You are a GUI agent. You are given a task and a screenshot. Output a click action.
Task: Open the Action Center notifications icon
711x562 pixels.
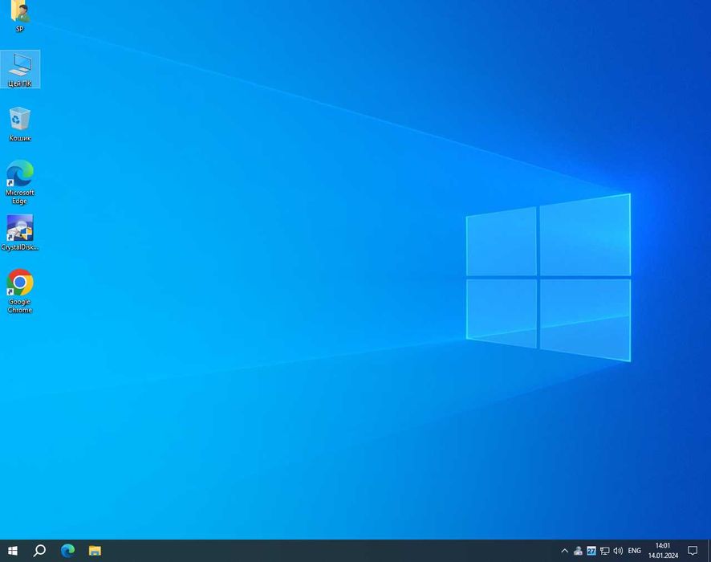pos(693,551)
